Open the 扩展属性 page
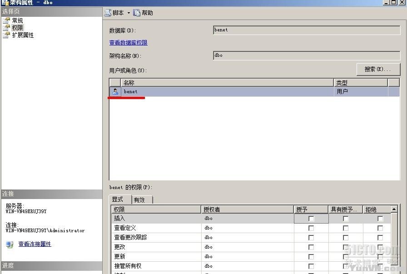Screen dimensions: 407x274 click(x=23, y=35)
